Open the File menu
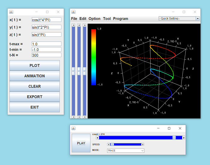Viewport: 210px width, 165px height. pos(74,19)
